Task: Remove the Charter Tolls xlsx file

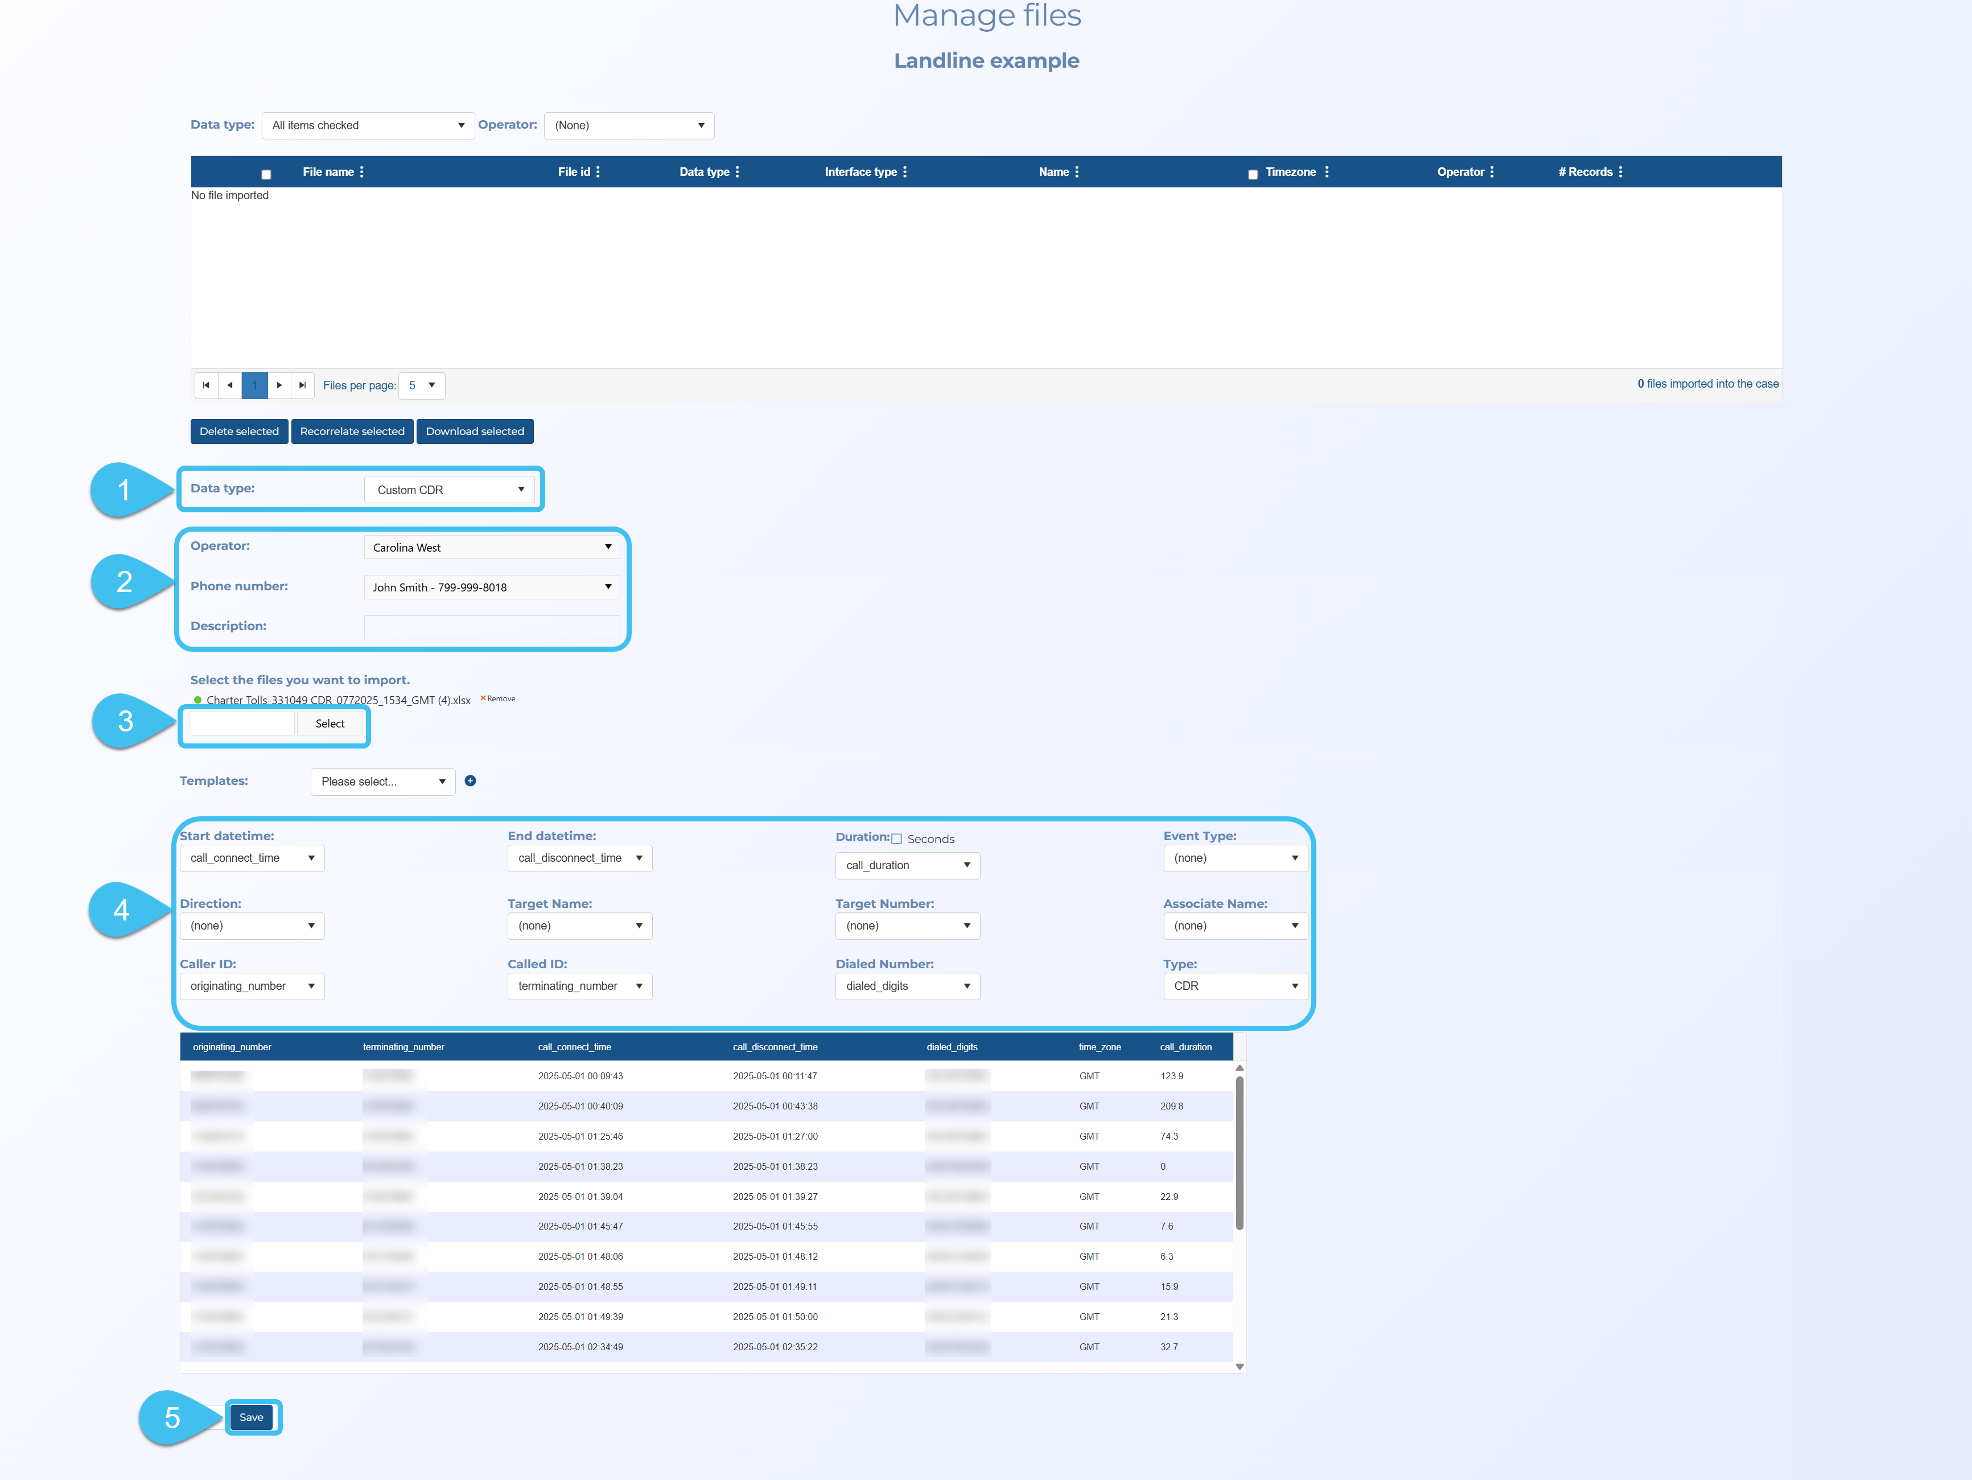Action: coord(499,699)
